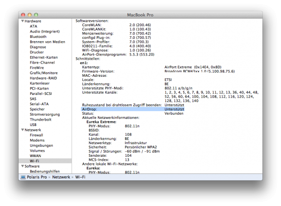
Task: Click the Ruhezustand bei drahtlosem Zugriff row
Action: point(133,105)
